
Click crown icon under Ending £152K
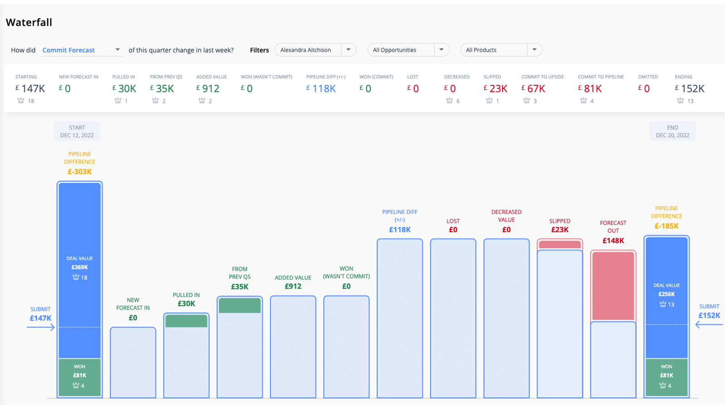pos(680,101)
